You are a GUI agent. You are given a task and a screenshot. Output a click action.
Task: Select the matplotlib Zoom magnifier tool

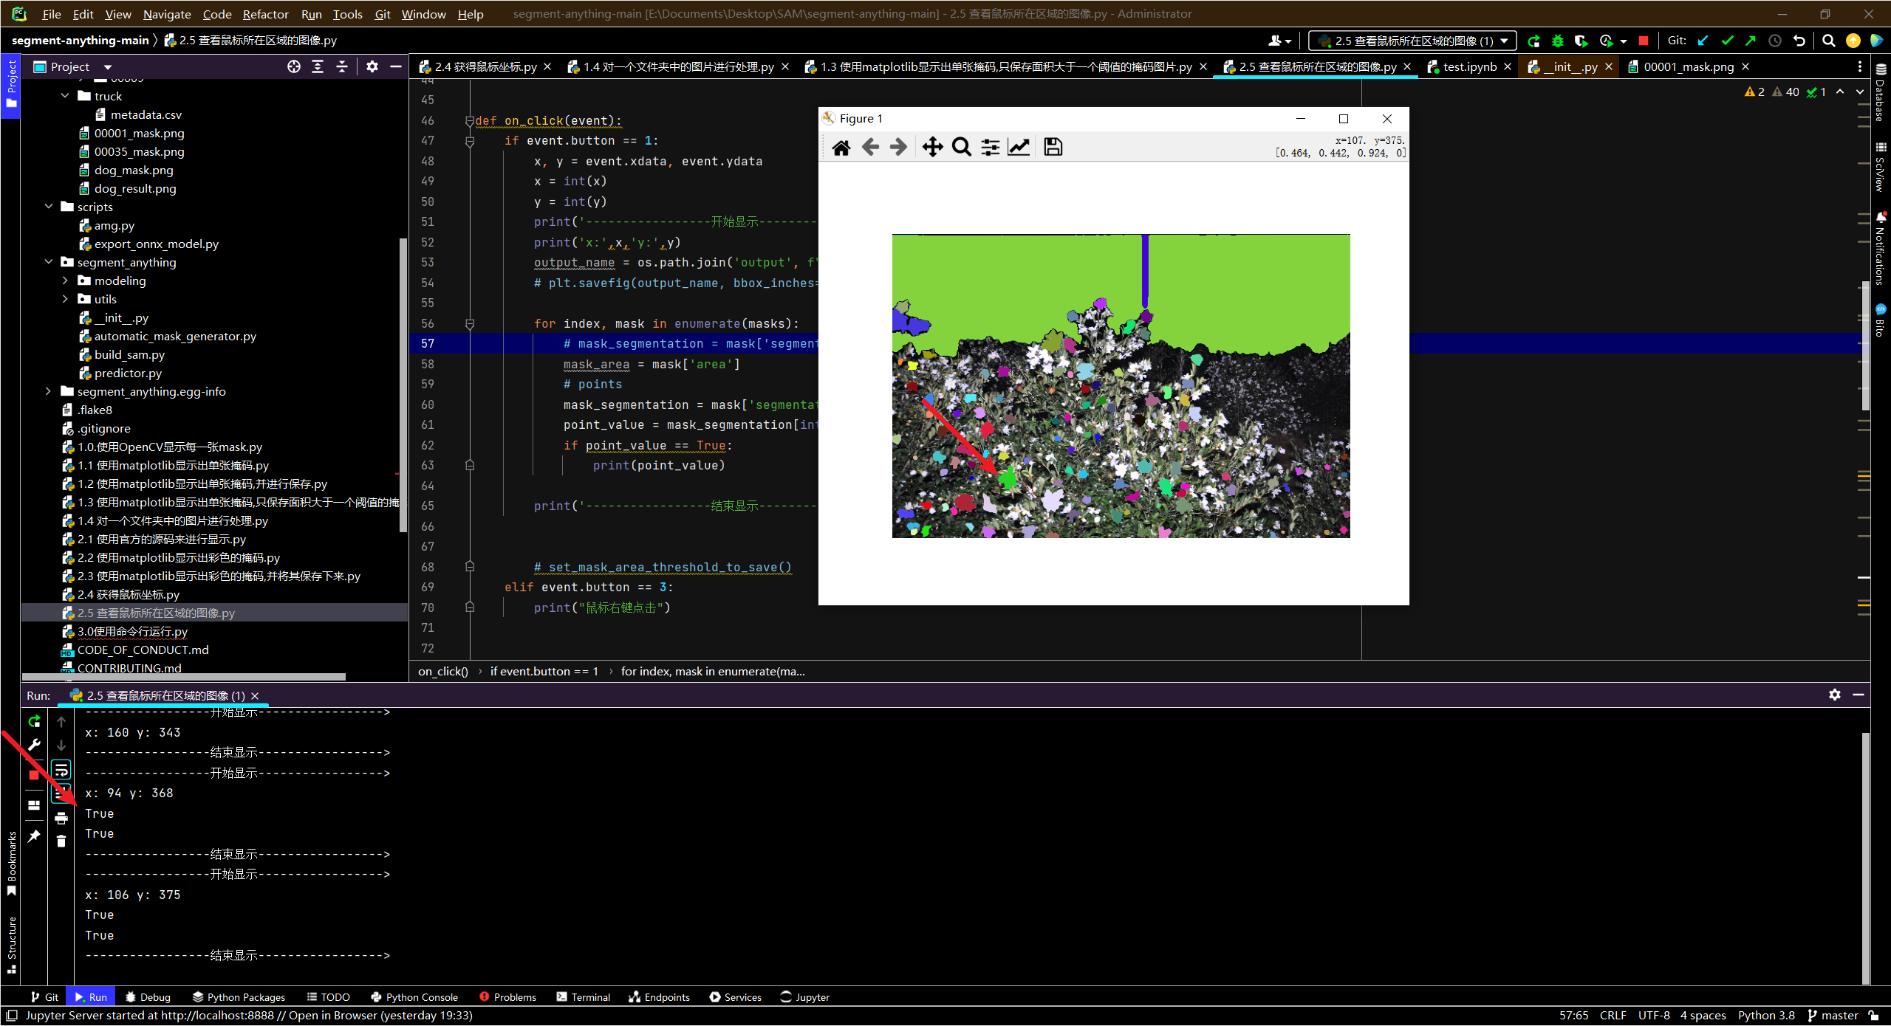tap(961, 147)
